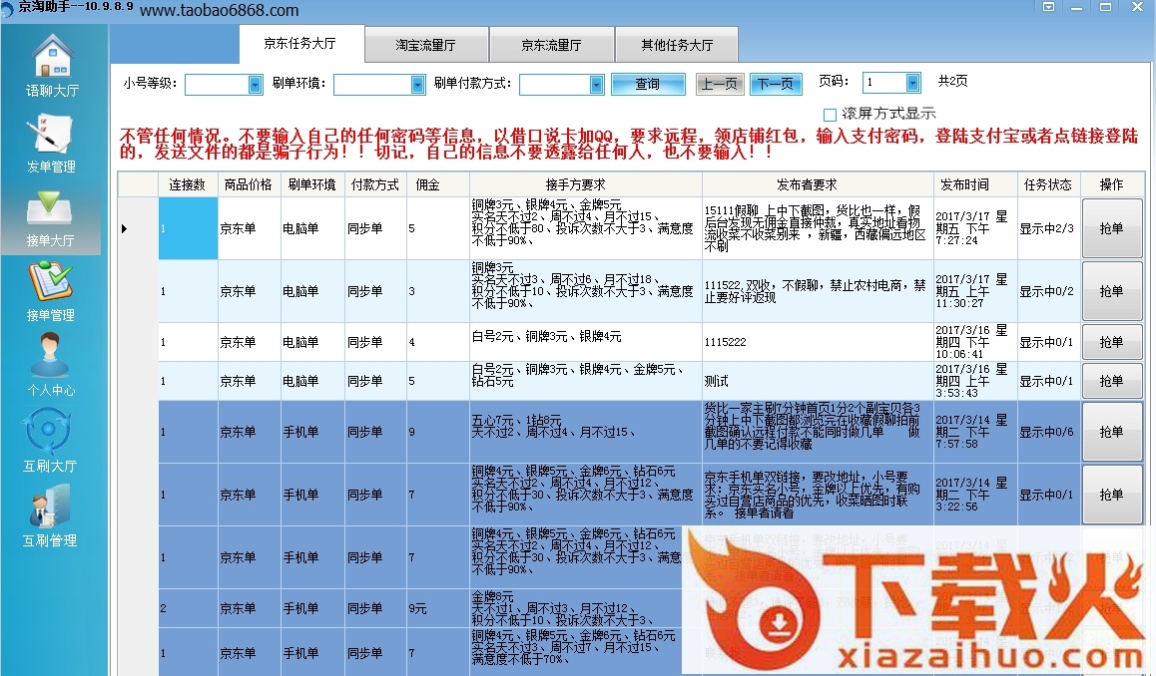Click the 发布者要求 column header
Viewport: 1156px width, 676px height.
(x=817, y=184)
